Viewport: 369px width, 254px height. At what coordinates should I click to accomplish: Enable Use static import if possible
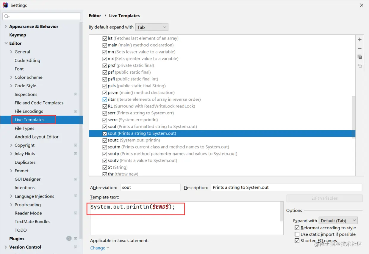tap(297, 234)
